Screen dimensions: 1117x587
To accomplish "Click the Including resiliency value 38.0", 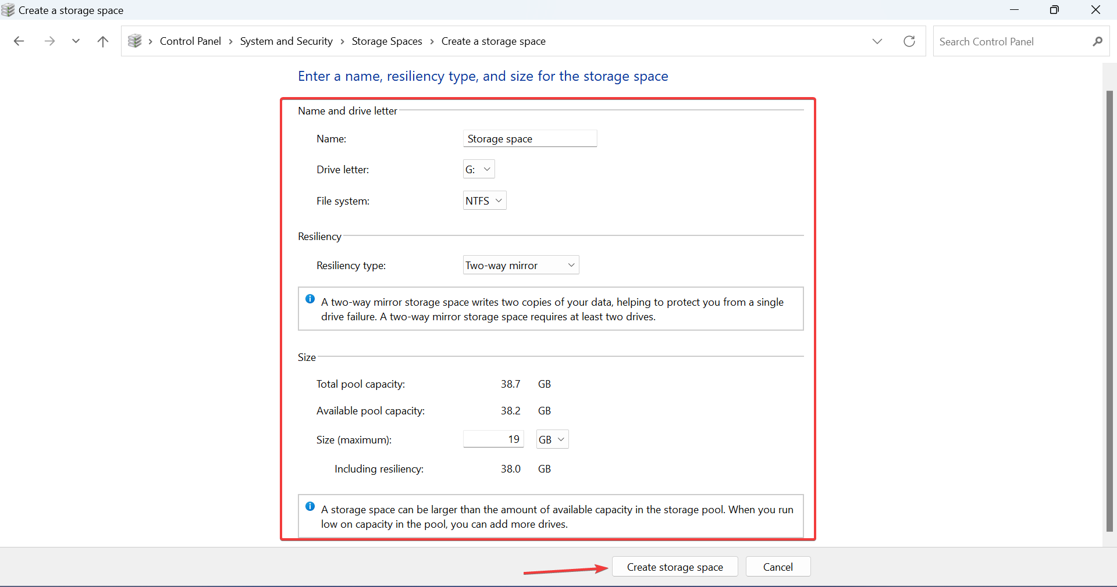I will coord(510,468).
